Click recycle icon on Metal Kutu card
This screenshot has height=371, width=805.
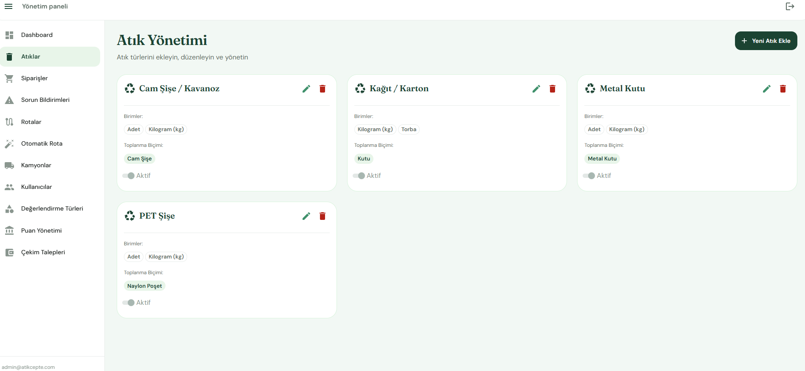coord(590,88)
